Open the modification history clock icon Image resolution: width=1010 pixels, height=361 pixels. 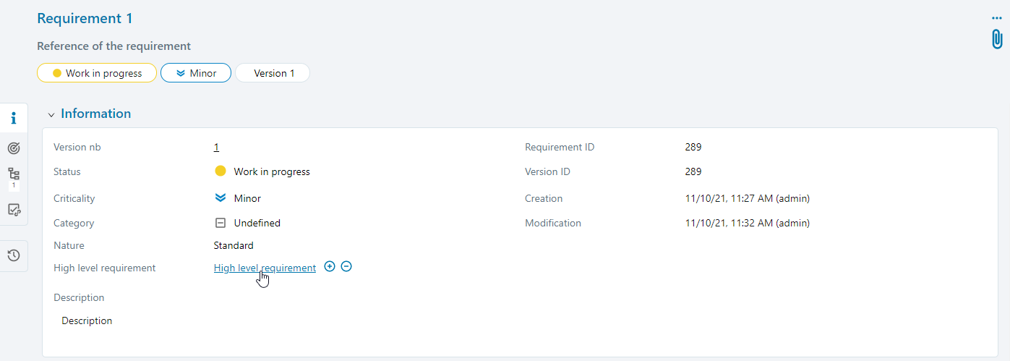(x=14, y=255)
